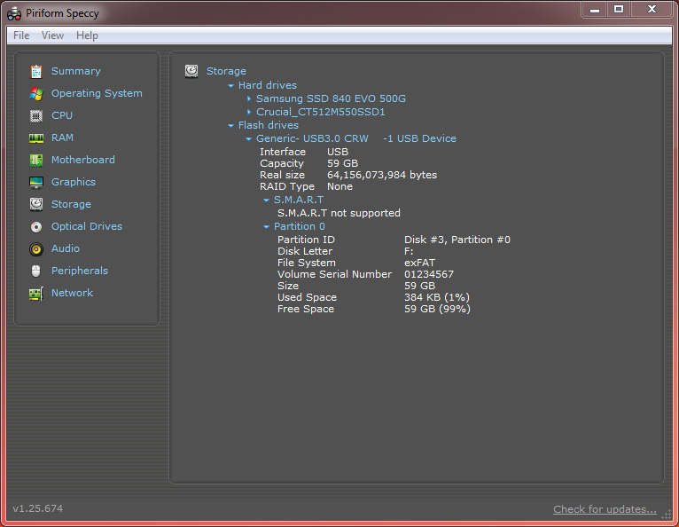
Task: Collapse the Partition 0 details
Action: (267, 227)
